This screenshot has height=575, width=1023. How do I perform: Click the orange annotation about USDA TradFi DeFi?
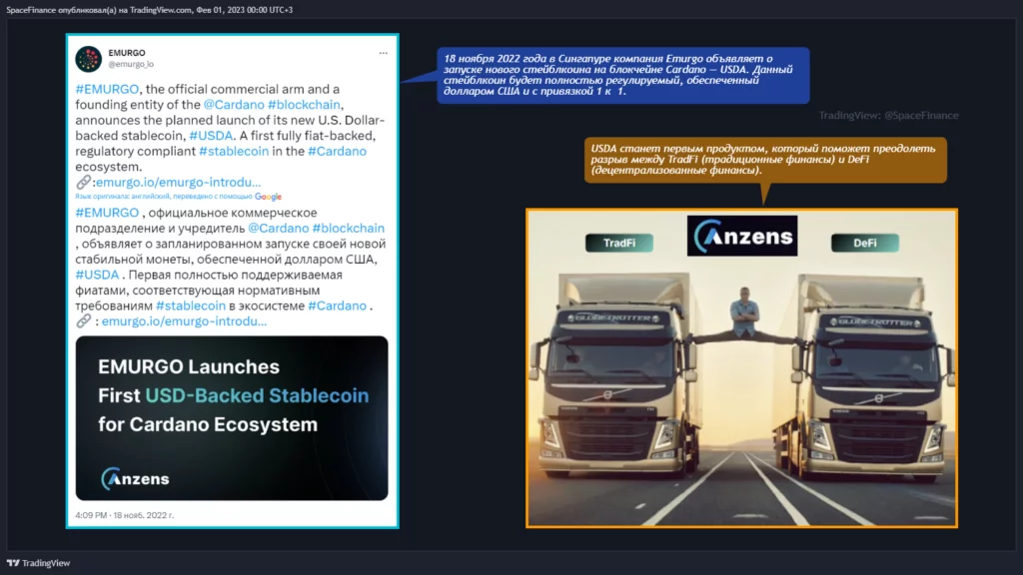[765, 160]
